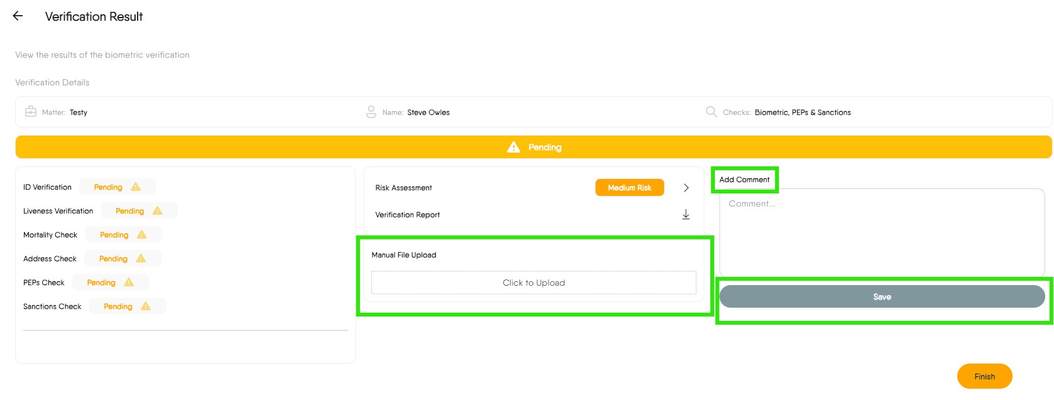
Task: Click the Matter briefcase icon
Action: pyautogui.click(x=30, y=112)
